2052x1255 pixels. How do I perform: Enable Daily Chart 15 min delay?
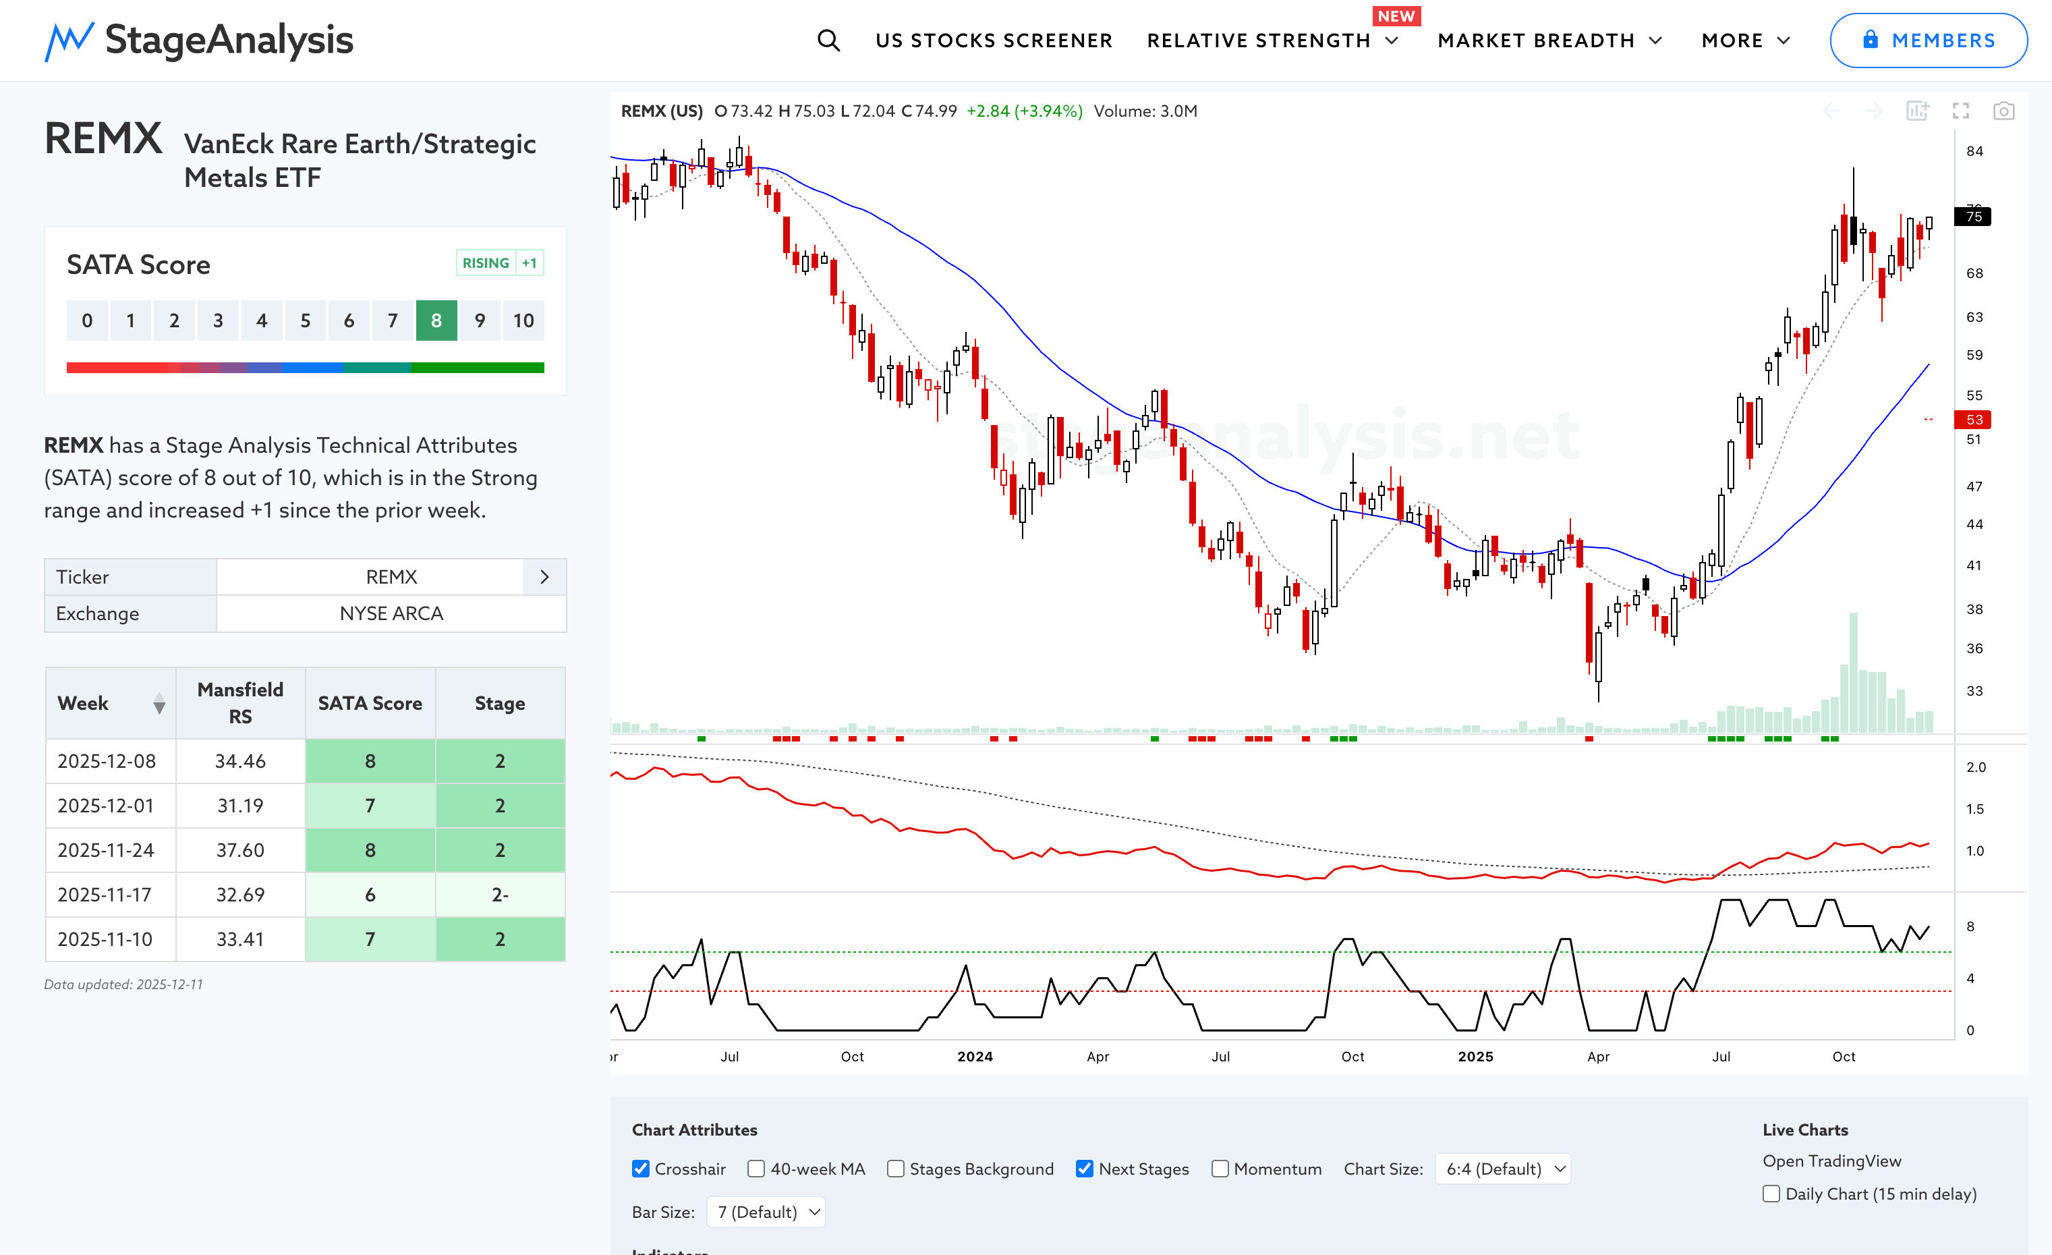coord(1771,1194)
